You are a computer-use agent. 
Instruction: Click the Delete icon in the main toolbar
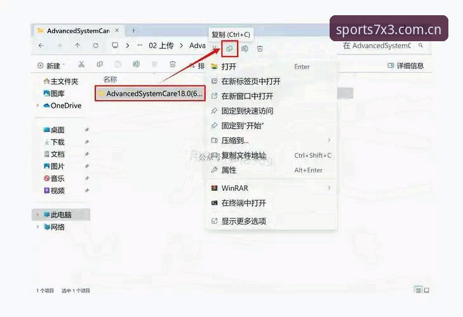pyautogui.click(x=173, y=64)
